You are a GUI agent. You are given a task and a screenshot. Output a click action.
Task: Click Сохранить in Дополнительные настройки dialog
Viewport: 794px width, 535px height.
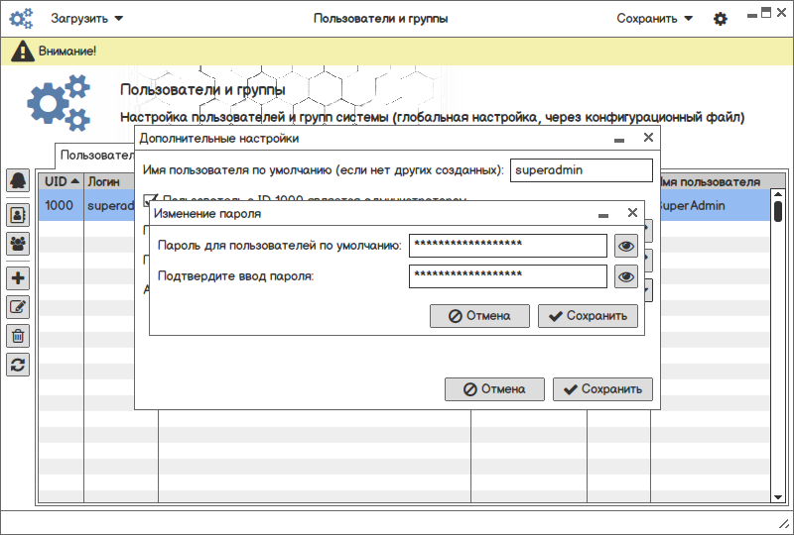(x=602, y=389)
